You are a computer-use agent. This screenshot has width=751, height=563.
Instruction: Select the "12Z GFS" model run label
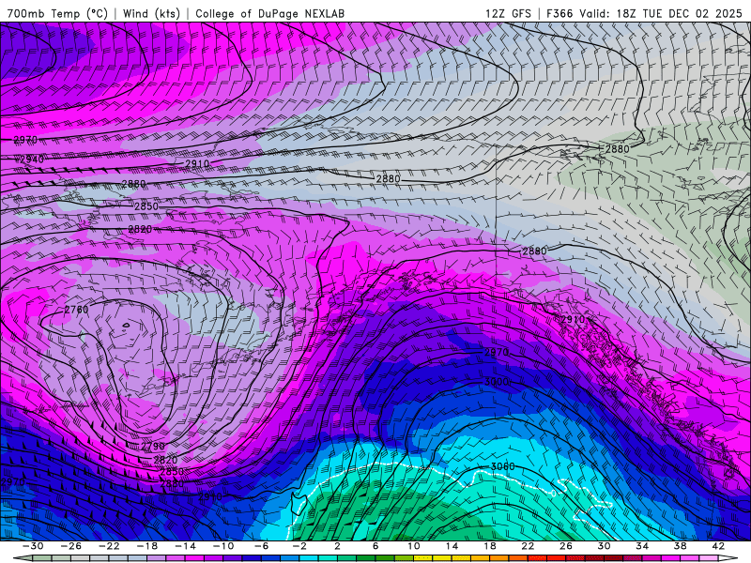click(508, 13)
